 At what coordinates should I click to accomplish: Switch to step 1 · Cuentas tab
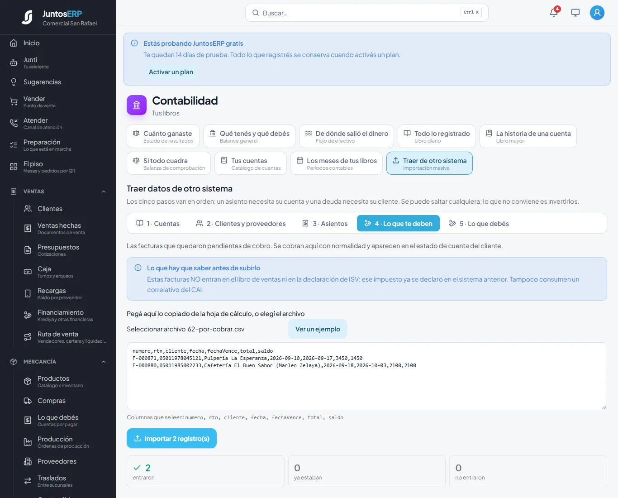158,223
